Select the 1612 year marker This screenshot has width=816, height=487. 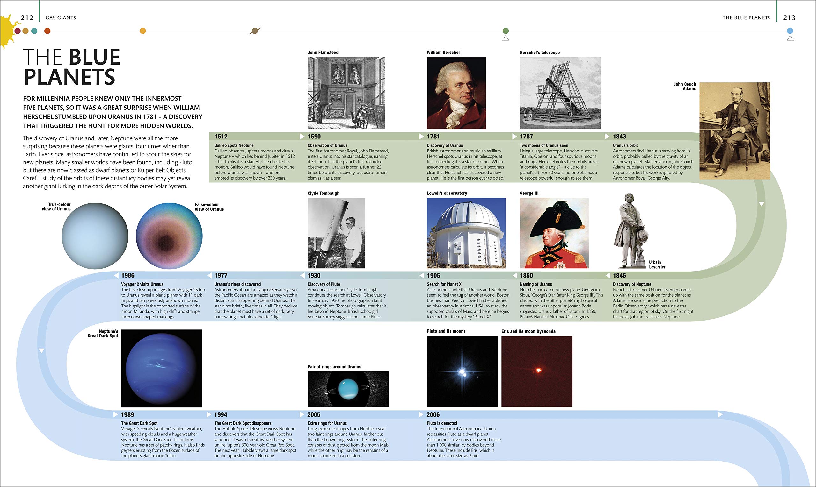221,137
